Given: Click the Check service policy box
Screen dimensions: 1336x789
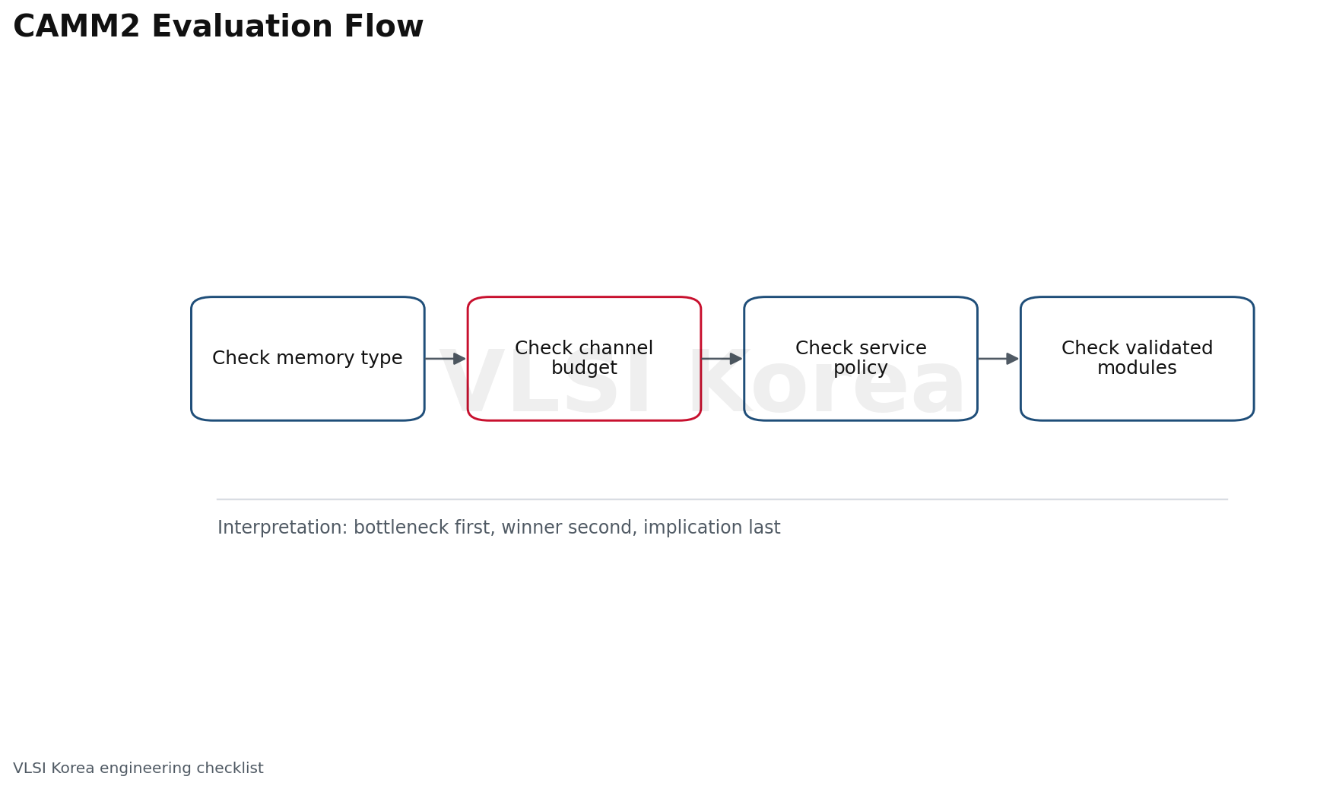Looking at the screenshot, I should pos(861,359).
